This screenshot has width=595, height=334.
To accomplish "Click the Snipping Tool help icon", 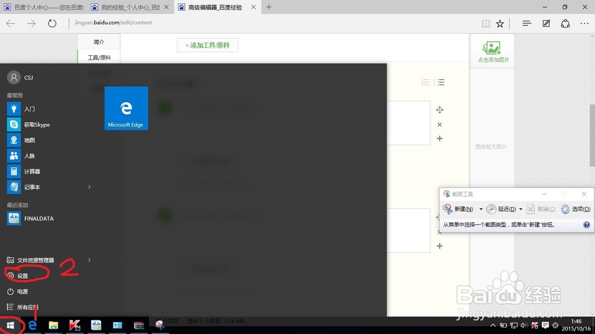I will point(587,225).
